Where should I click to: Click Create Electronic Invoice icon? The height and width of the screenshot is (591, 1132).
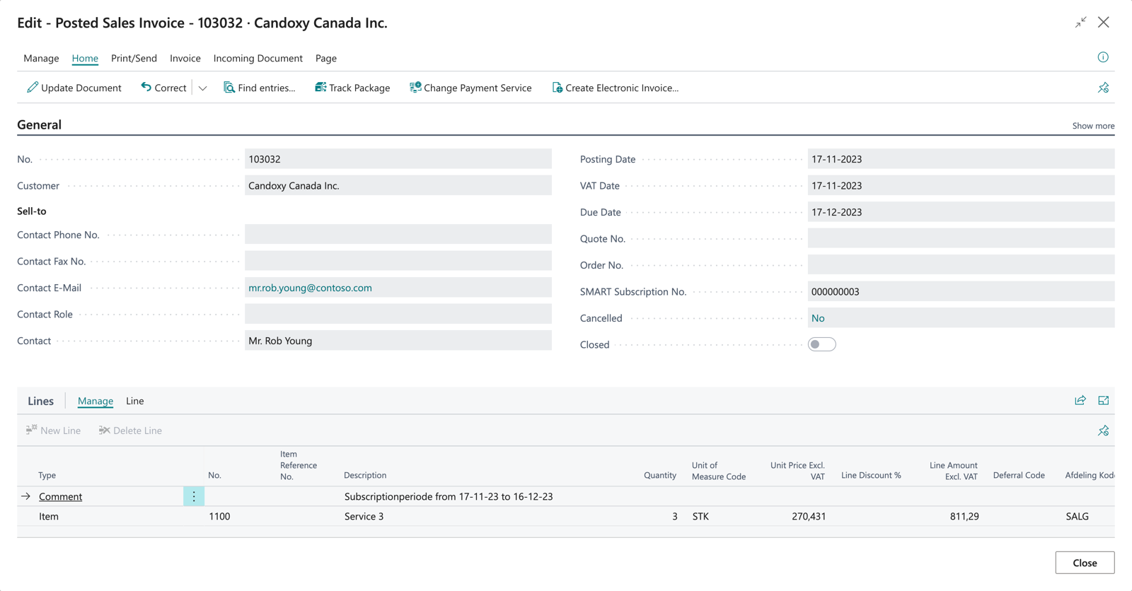(558, 88)
